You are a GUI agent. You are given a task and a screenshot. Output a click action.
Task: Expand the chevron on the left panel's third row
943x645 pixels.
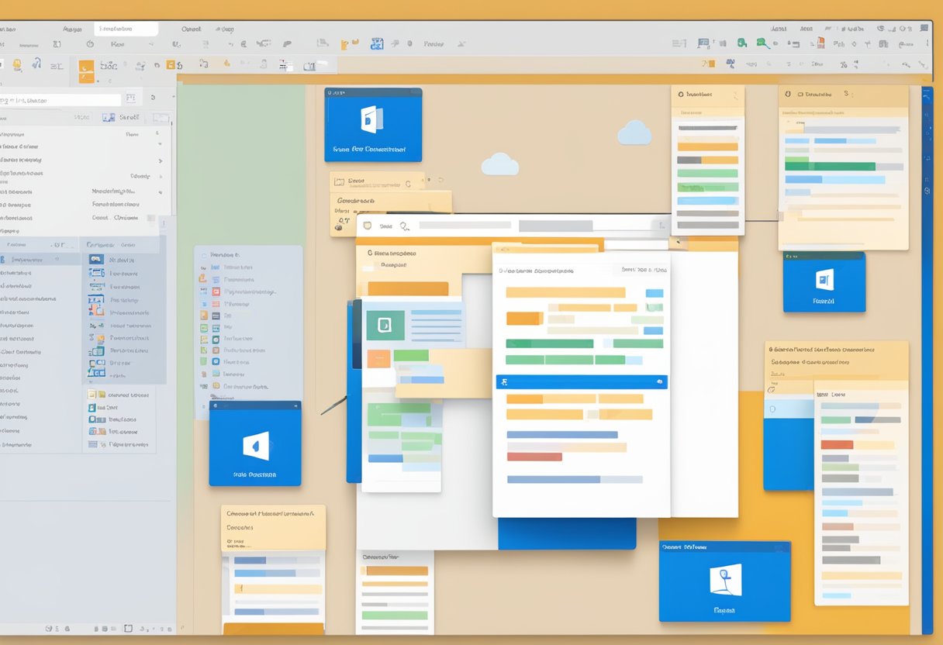tap(161, 161)
